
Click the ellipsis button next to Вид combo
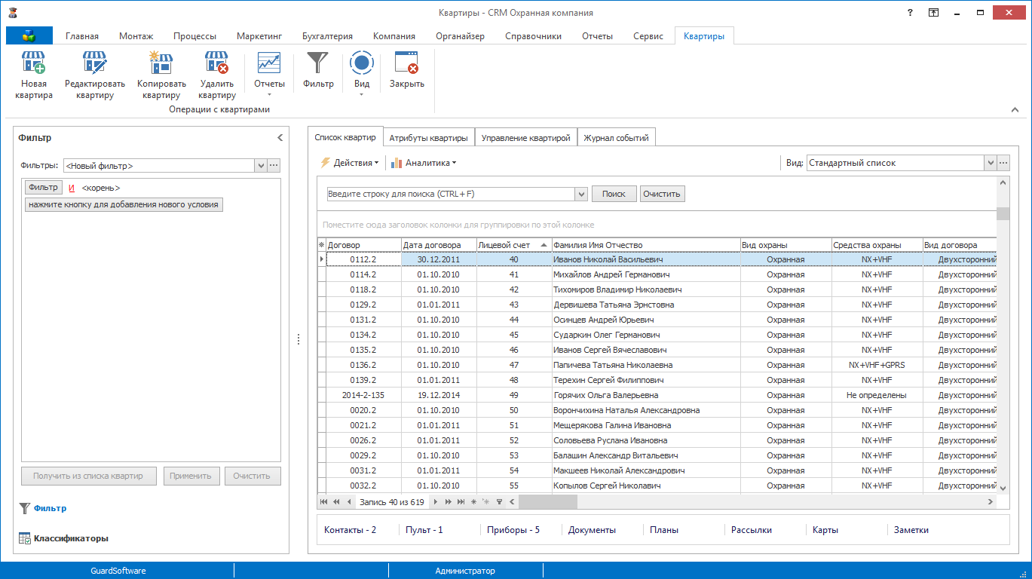pos(1003,162)
